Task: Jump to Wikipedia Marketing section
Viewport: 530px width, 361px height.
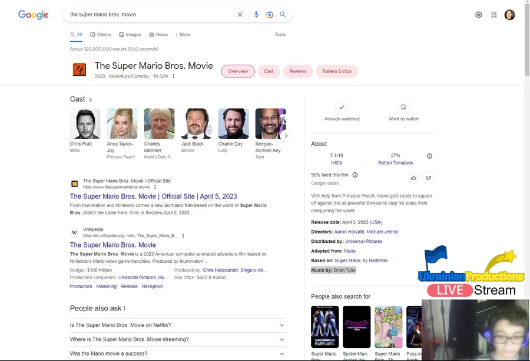Action: tap(106, 286)
